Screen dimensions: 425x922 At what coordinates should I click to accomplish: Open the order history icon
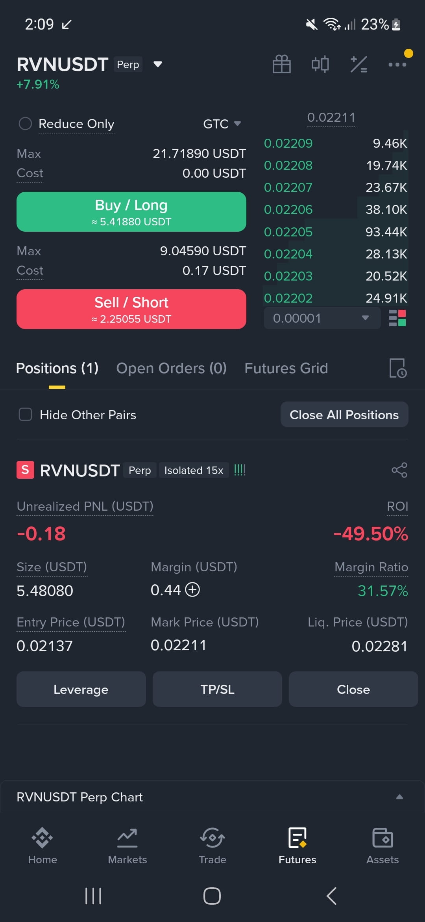coord(398,368)
